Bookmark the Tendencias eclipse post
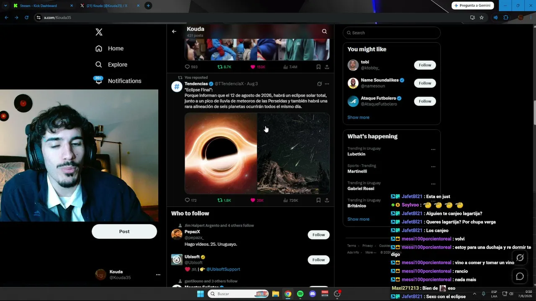The width and height of the screenshot is (536, 301). tap(318, 200)
